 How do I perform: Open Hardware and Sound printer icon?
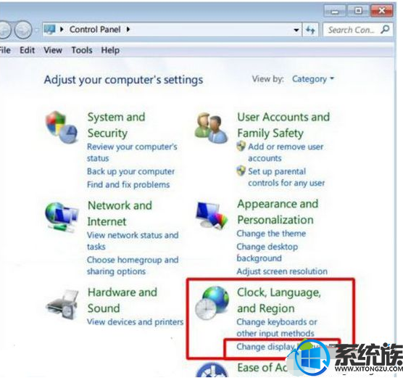click(62, 305)
